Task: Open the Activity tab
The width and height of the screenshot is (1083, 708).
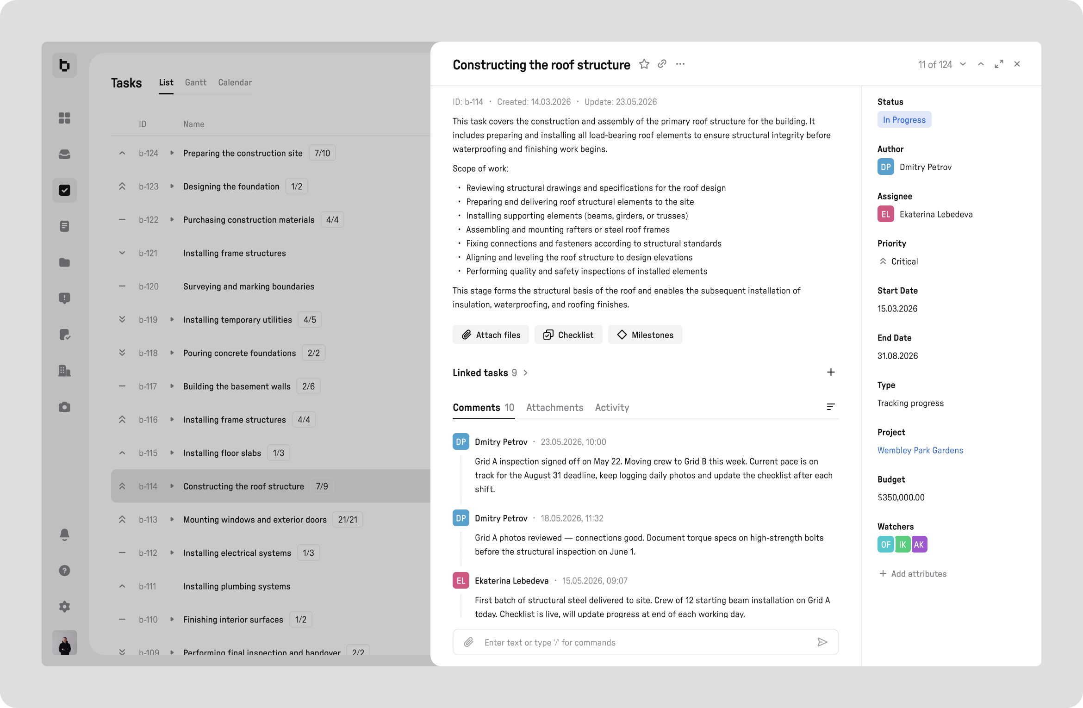Action: point(612,407)
